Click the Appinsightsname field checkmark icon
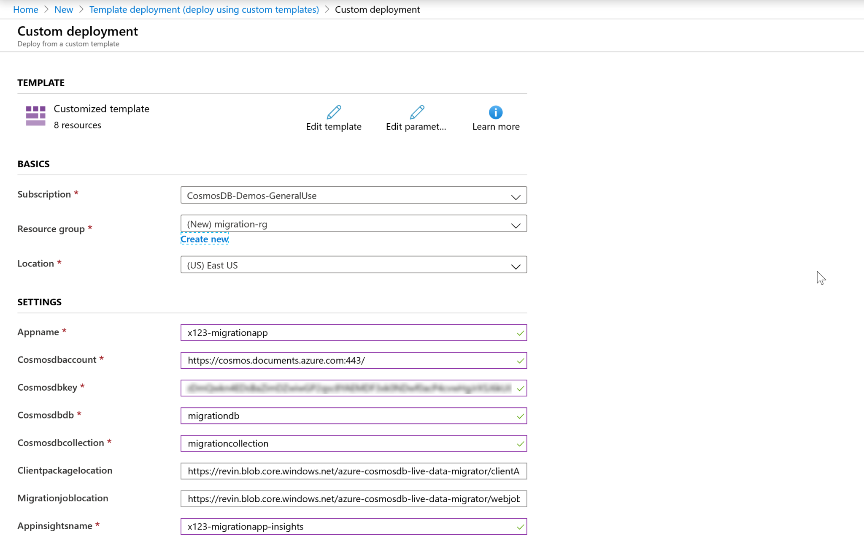The height and width of the screenshot is (560, 864). [520, 526]
